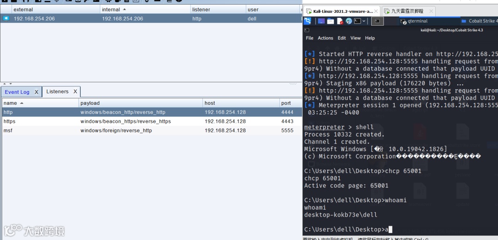The height and width of the screenshot is (240, 498).
Task: Close the Listeners tab
Action: pyautogui.click(x=75, y=91)
